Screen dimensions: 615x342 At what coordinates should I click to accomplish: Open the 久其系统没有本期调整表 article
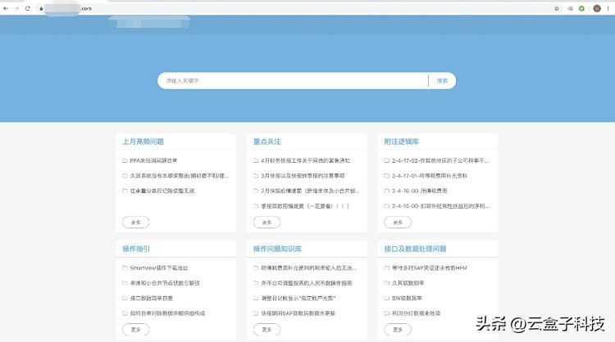[180, 176]
